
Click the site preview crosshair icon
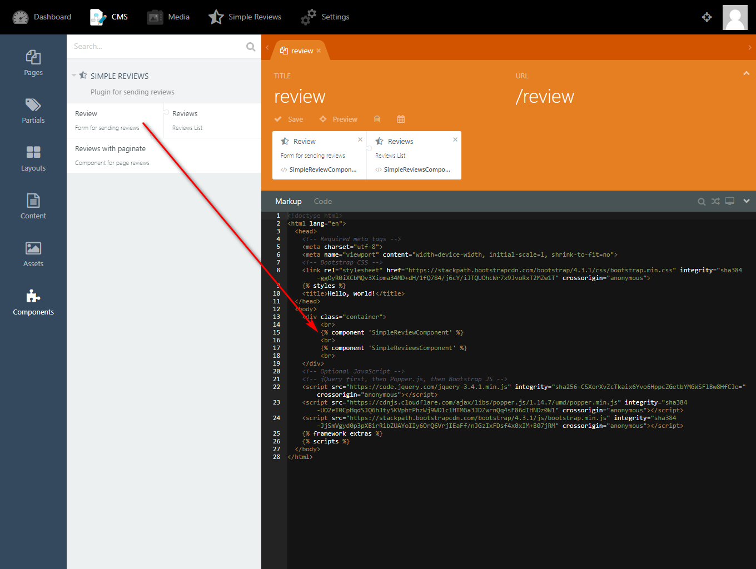pyautogui.click(x=707, y=17)
